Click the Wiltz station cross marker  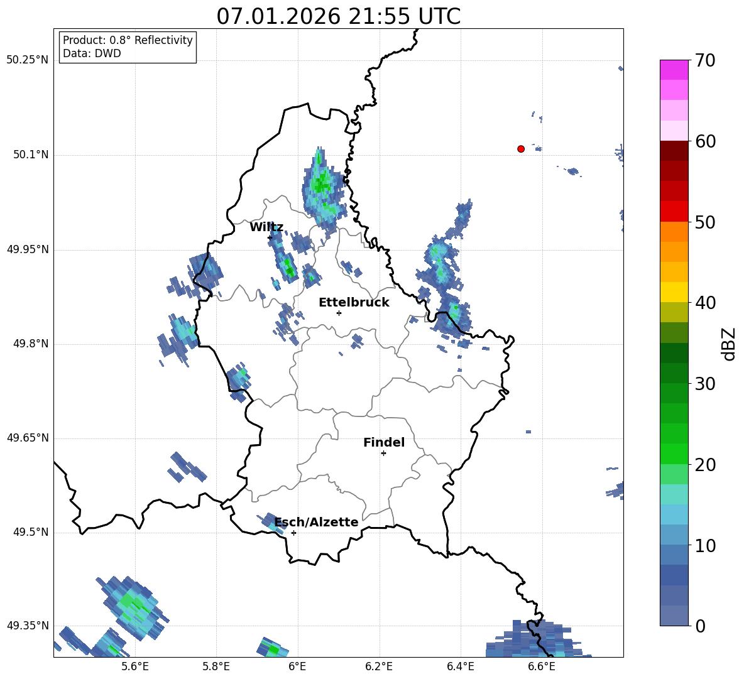pos(270,237)
